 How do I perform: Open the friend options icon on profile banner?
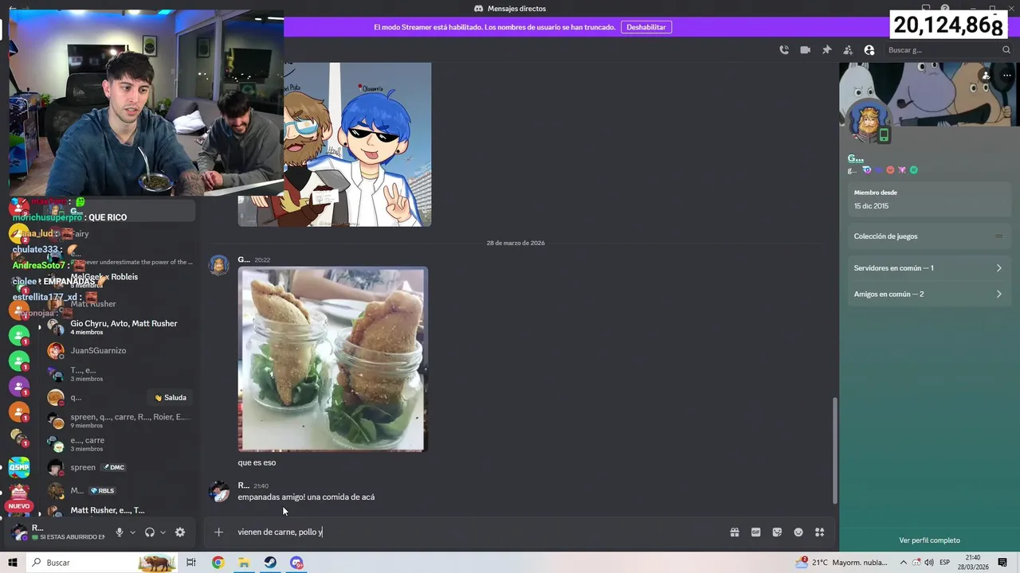pos(986,76)
